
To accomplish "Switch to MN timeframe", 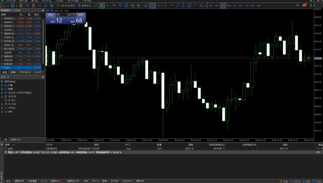I will click(259, 6).
